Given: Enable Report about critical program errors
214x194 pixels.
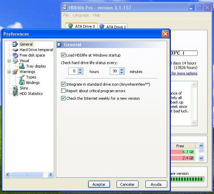Looking at the screenshot, I should (x=63, y=91).
